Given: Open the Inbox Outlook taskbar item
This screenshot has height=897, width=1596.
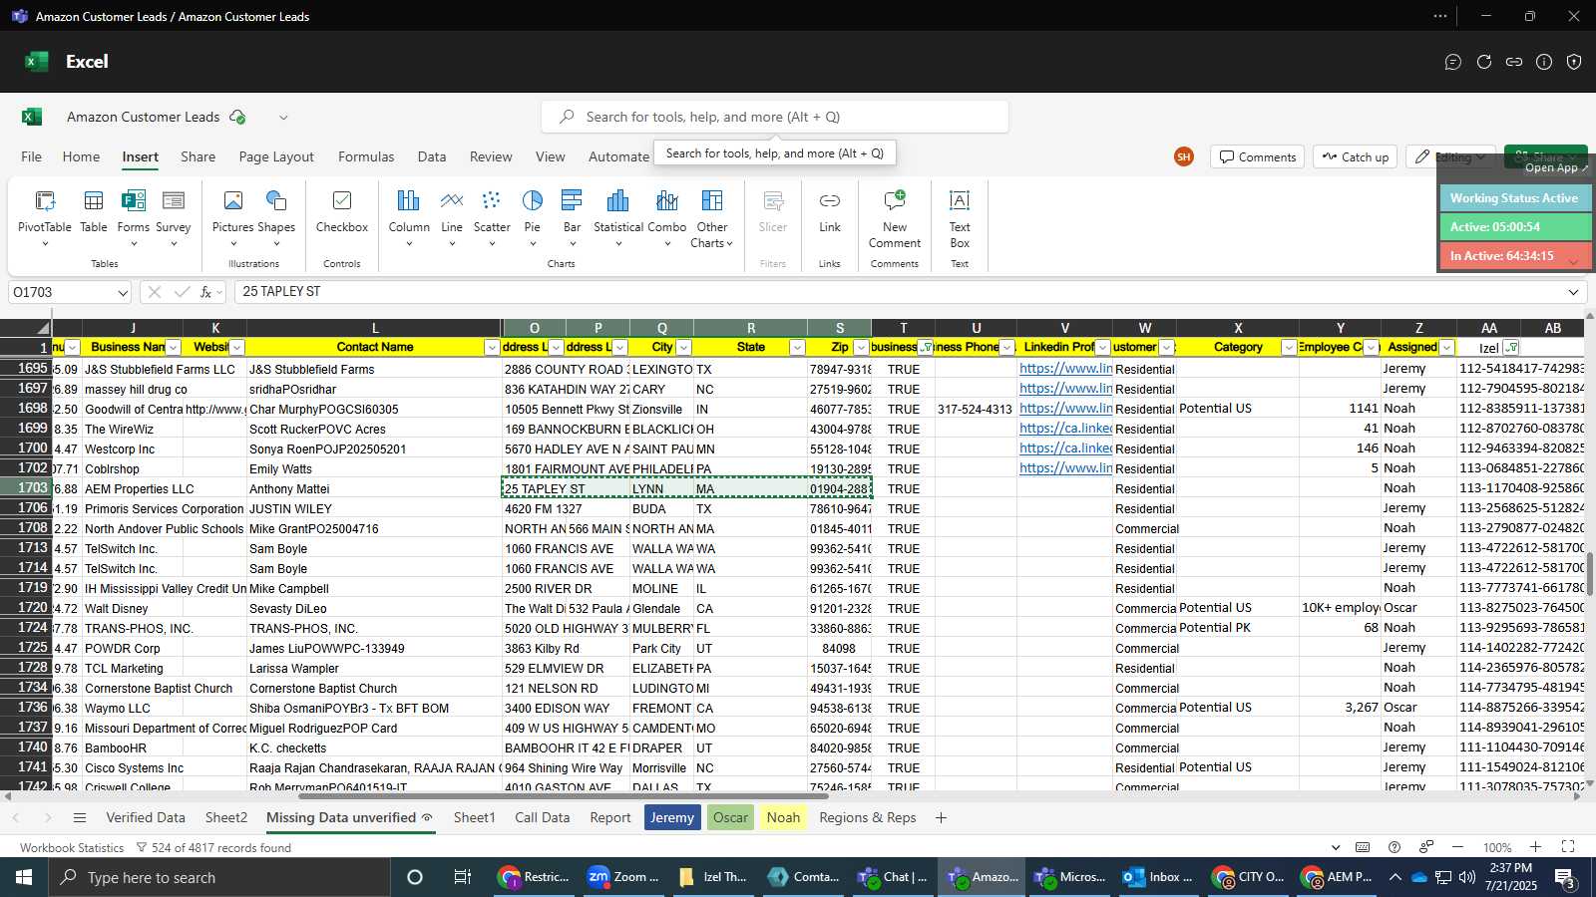Looking at the screenshot, I should tap(1159, 877).
